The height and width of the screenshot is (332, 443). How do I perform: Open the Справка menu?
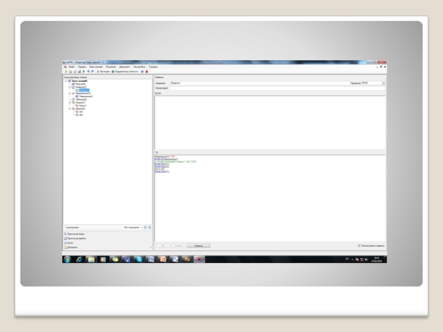[x=153, y=67]
